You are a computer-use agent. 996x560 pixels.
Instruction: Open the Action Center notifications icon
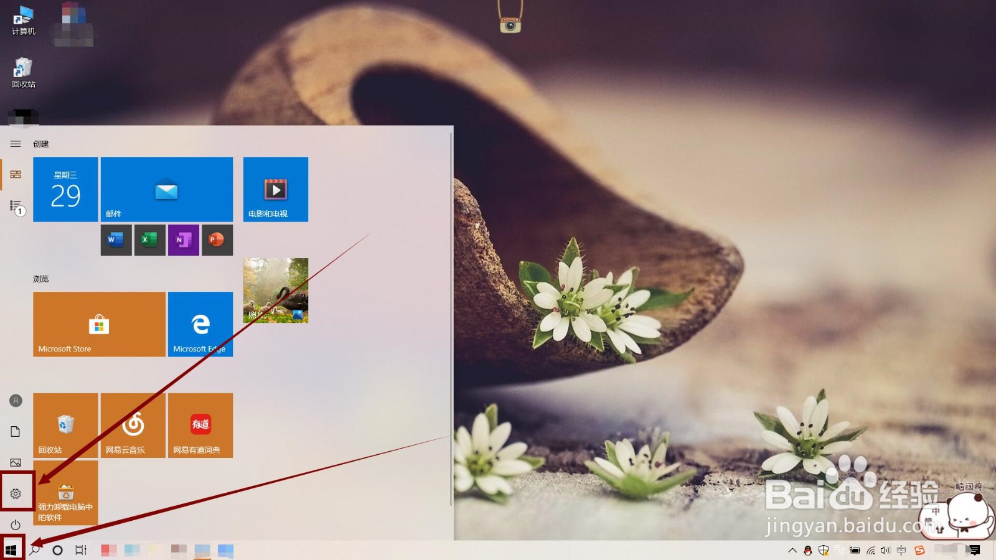975,550
